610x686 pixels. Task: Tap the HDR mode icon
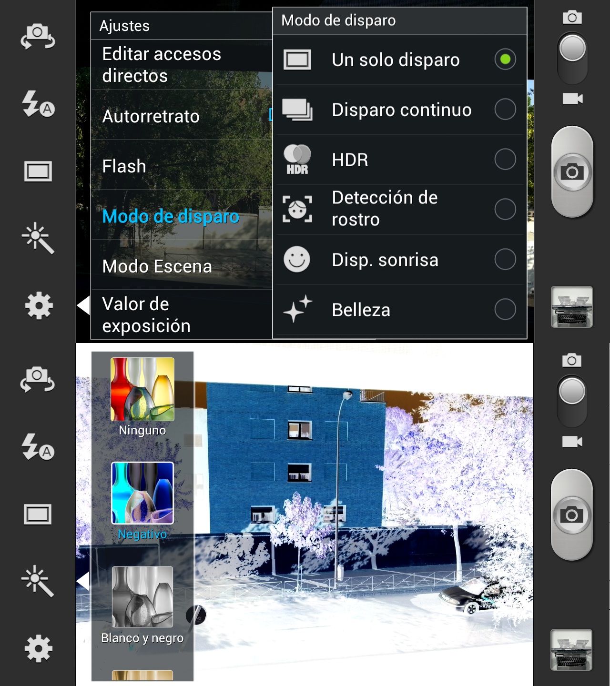[297, 160]
